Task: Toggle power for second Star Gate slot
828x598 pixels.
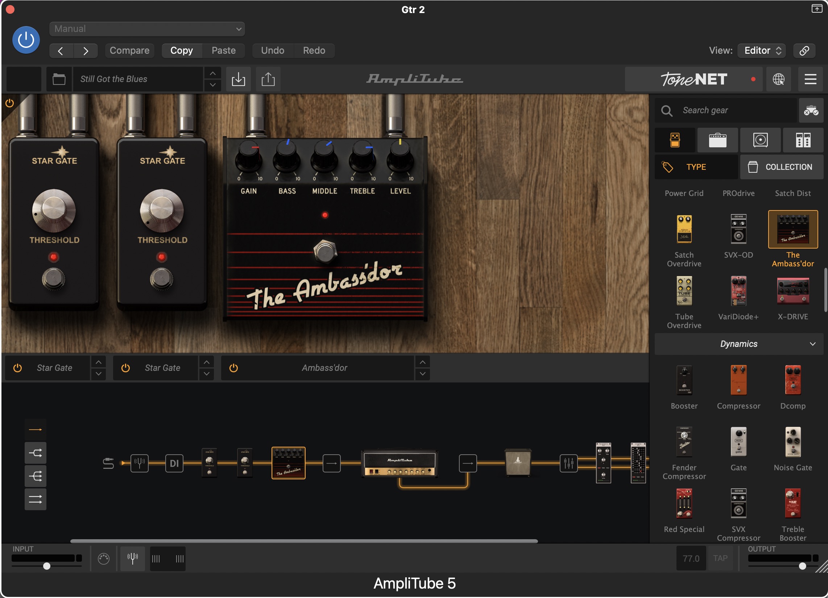Action: [125, 368]
